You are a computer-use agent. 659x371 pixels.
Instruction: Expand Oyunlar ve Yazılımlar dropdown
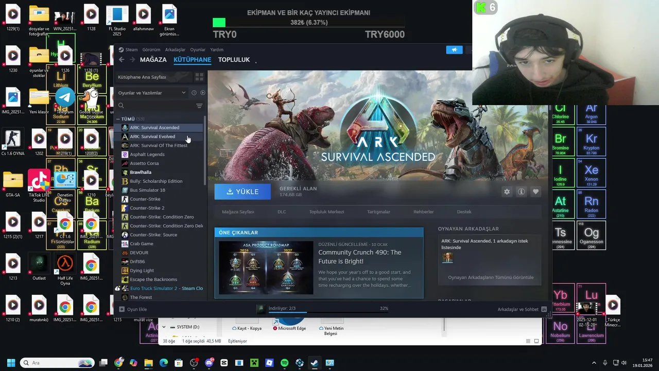(x=152, y=93)
